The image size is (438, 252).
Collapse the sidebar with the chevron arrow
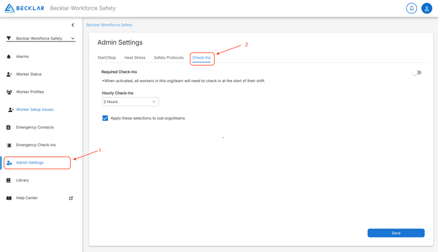[x=73, y=25]
